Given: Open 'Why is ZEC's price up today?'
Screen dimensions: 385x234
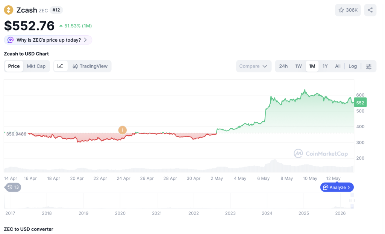Looking at the screenshot, I should 48,40.
